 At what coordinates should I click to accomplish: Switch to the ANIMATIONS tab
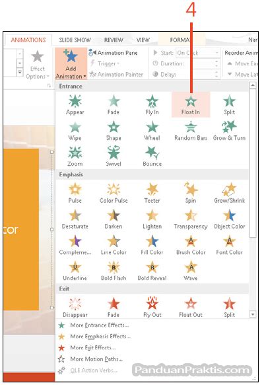(28, 40)
